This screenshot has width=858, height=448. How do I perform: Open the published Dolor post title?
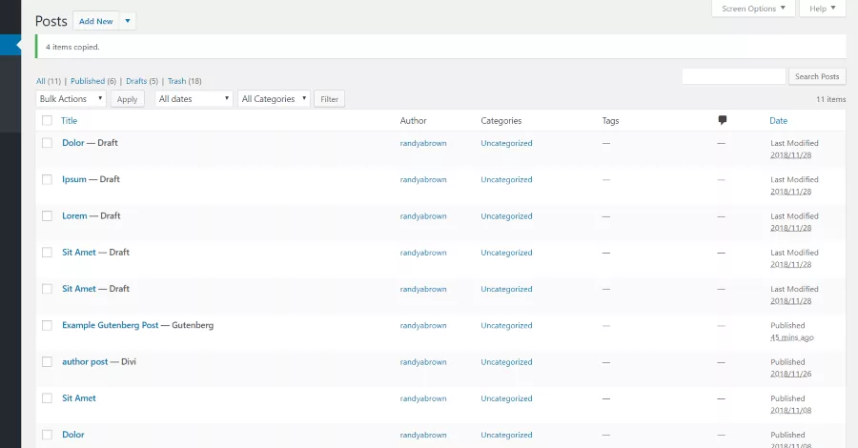point(72,435)
